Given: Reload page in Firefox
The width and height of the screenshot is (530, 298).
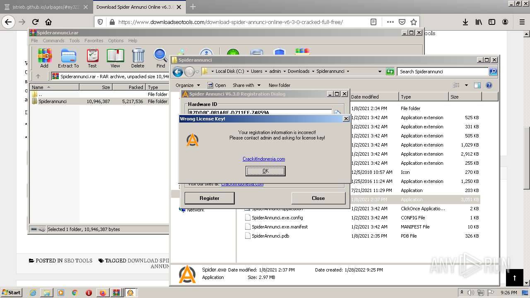Looking at the screenshot, I should (x=35, y=22).
